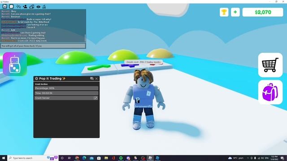Open the shopping cart store button
287x161 pixels.
[x=270, y=65]
